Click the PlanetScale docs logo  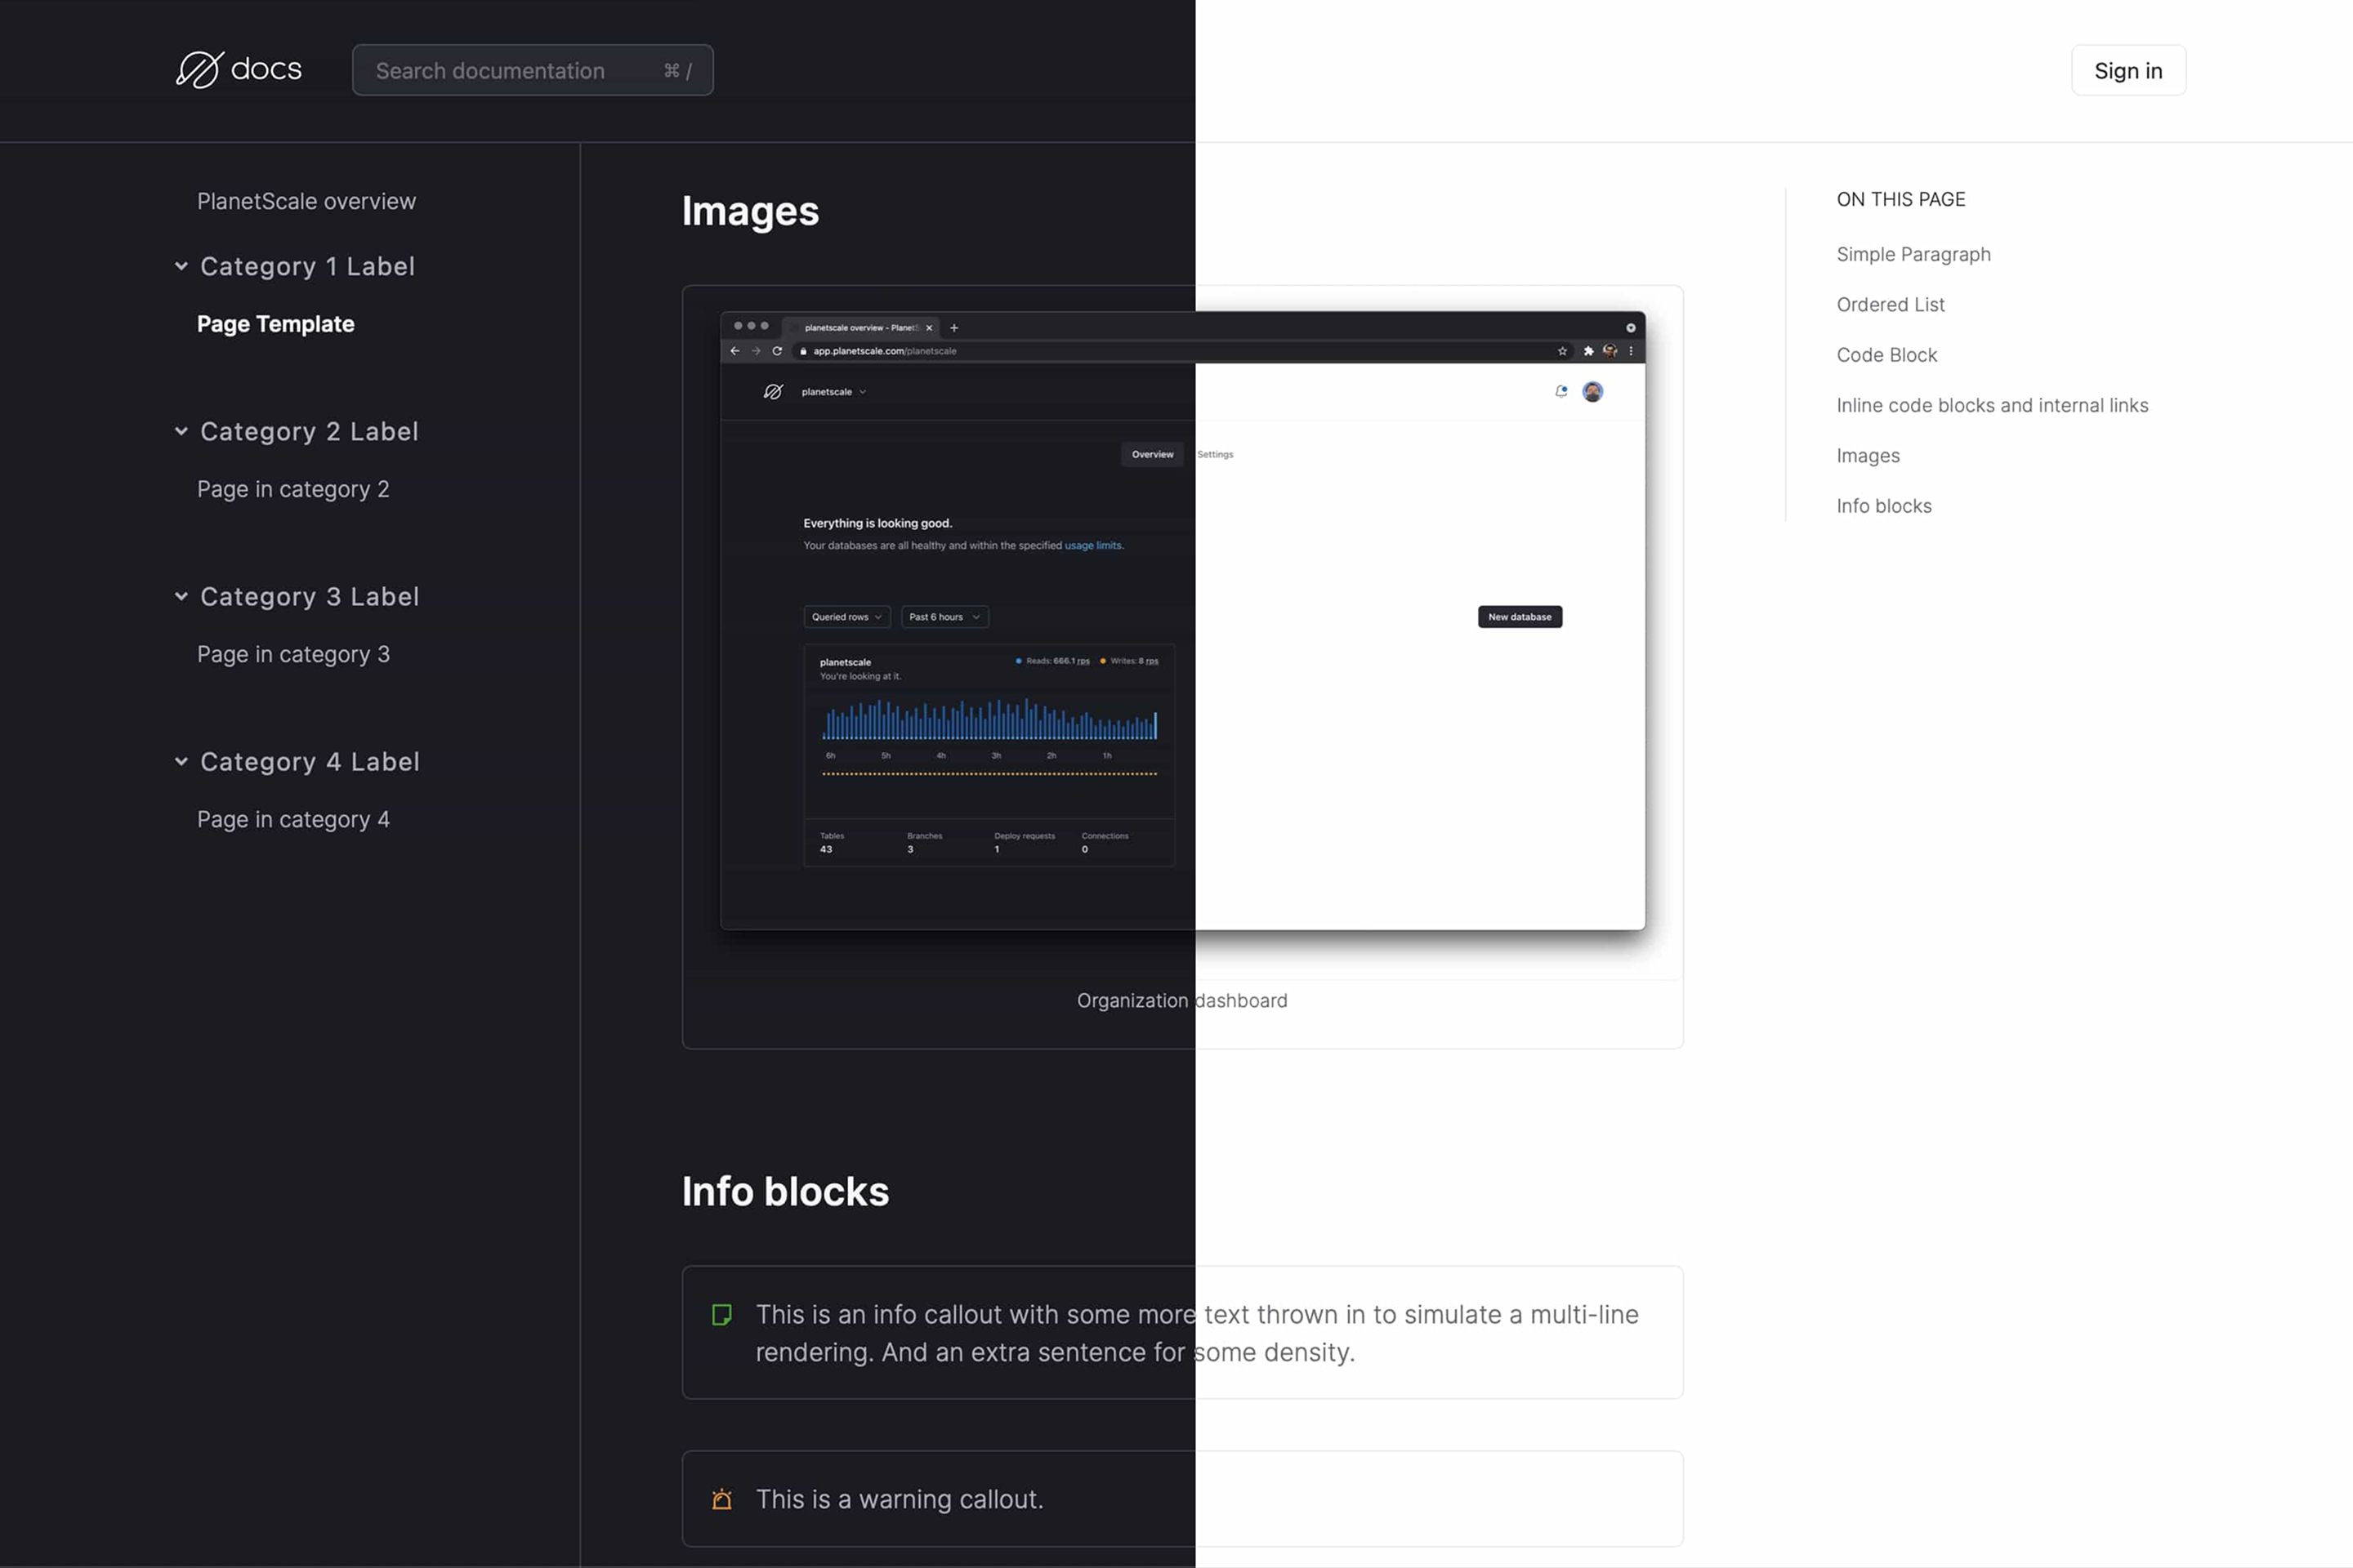pos(238,70)
